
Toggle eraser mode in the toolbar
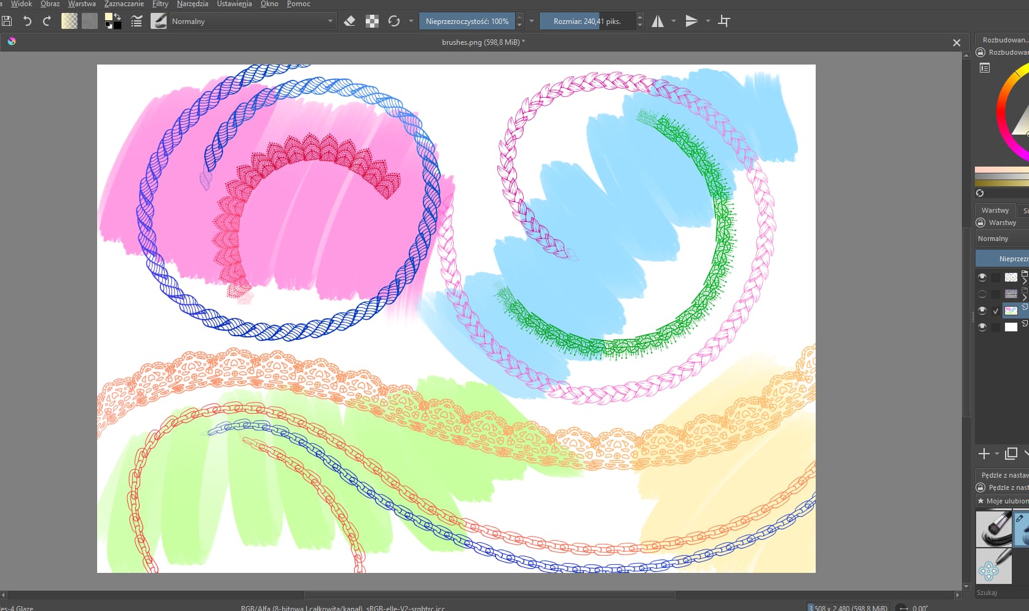click(350, 21)
